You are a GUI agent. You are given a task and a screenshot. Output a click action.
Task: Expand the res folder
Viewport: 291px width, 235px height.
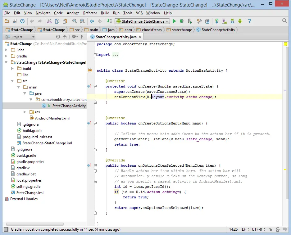[25, 112]
